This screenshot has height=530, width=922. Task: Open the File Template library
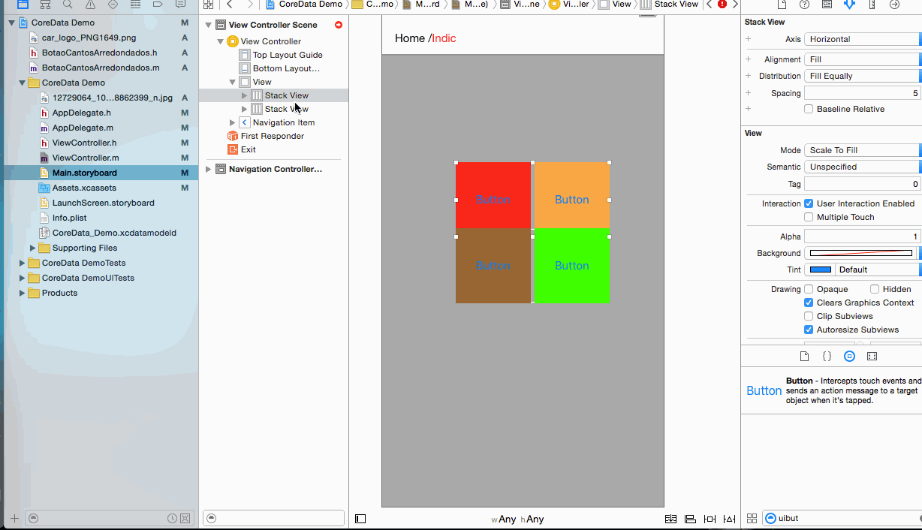804,357
